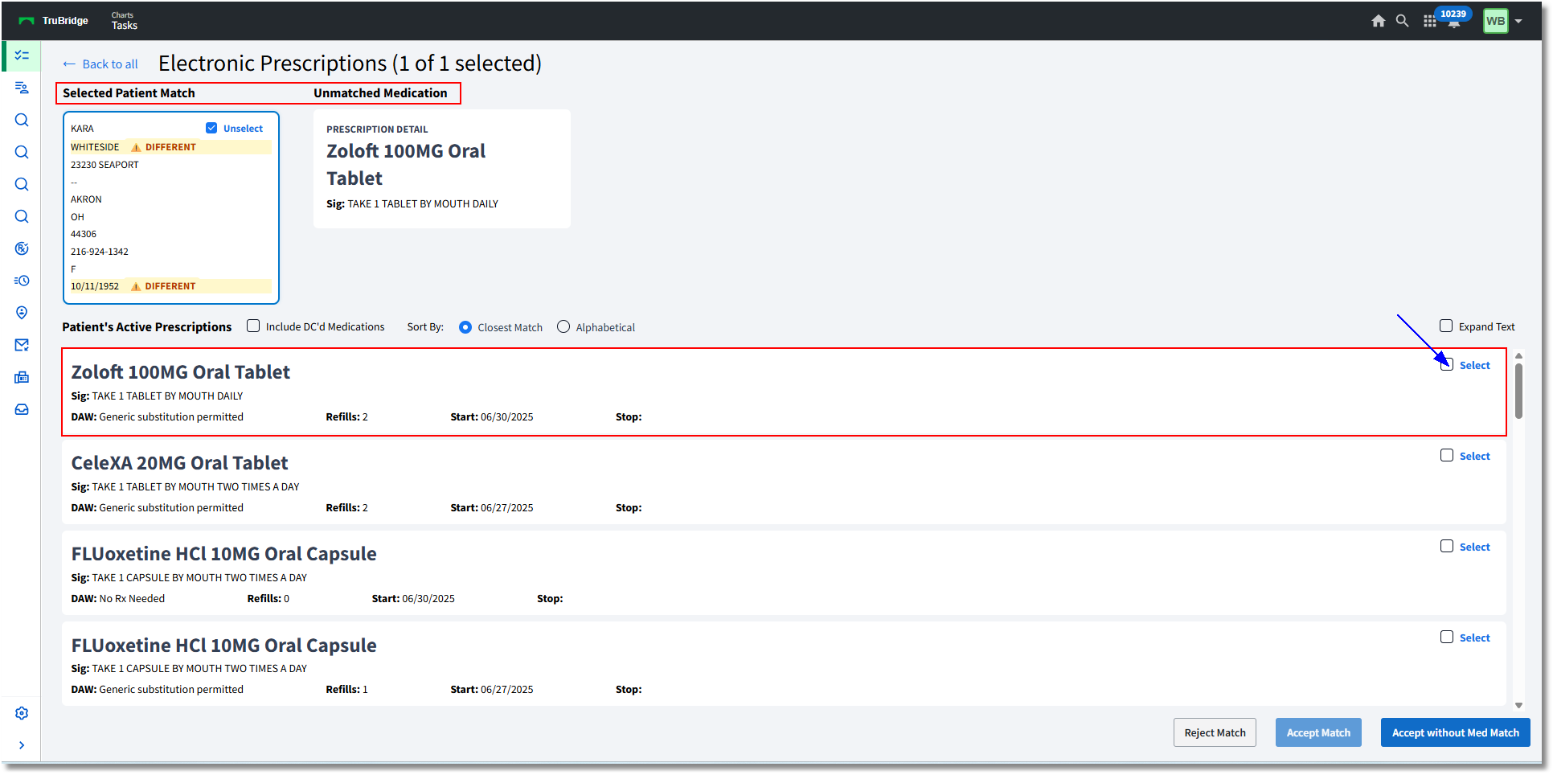Enable the Expand Text checkbox
The height and width of the screenshot is (775, 1553).
point(1446,326)
